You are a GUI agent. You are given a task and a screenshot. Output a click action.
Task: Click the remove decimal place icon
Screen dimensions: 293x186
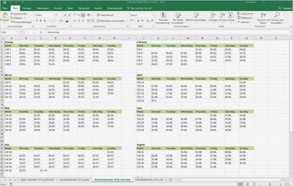coord(152,21)
